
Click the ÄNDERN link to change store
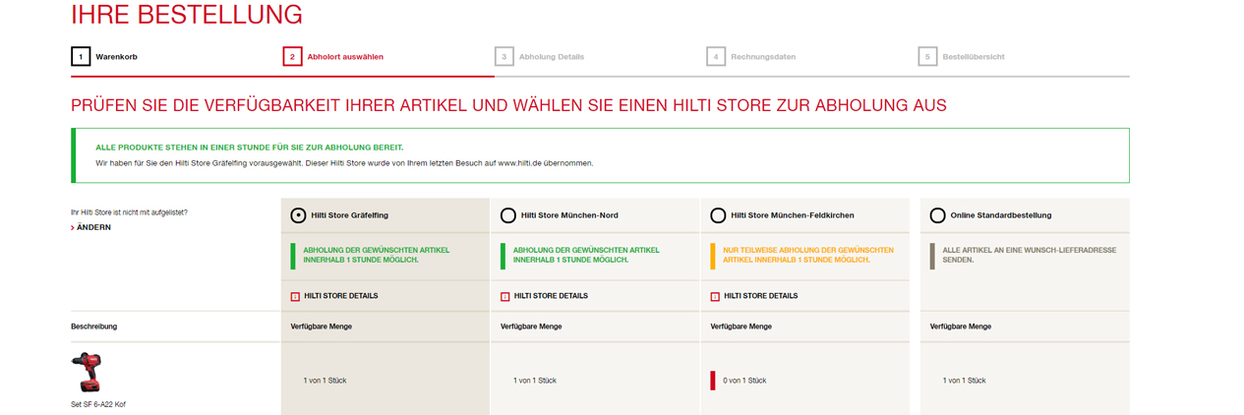tap(94, 227)
